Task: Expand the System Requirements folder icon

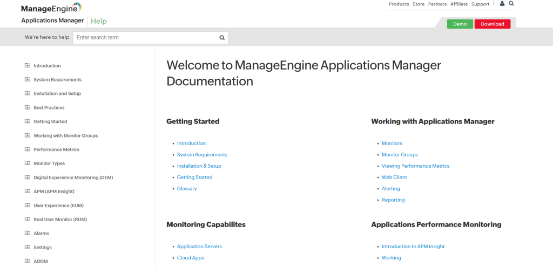Action: pos(28,80)
